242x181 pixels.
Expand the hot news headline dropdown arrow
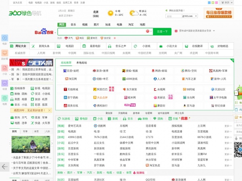[x=214, y=31]
